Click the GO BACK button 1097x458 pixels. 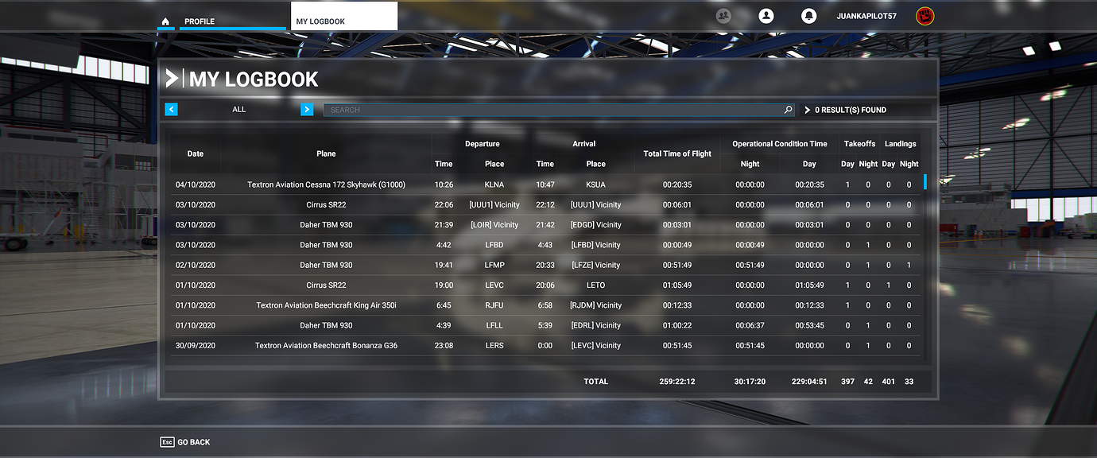coord(184,441)
